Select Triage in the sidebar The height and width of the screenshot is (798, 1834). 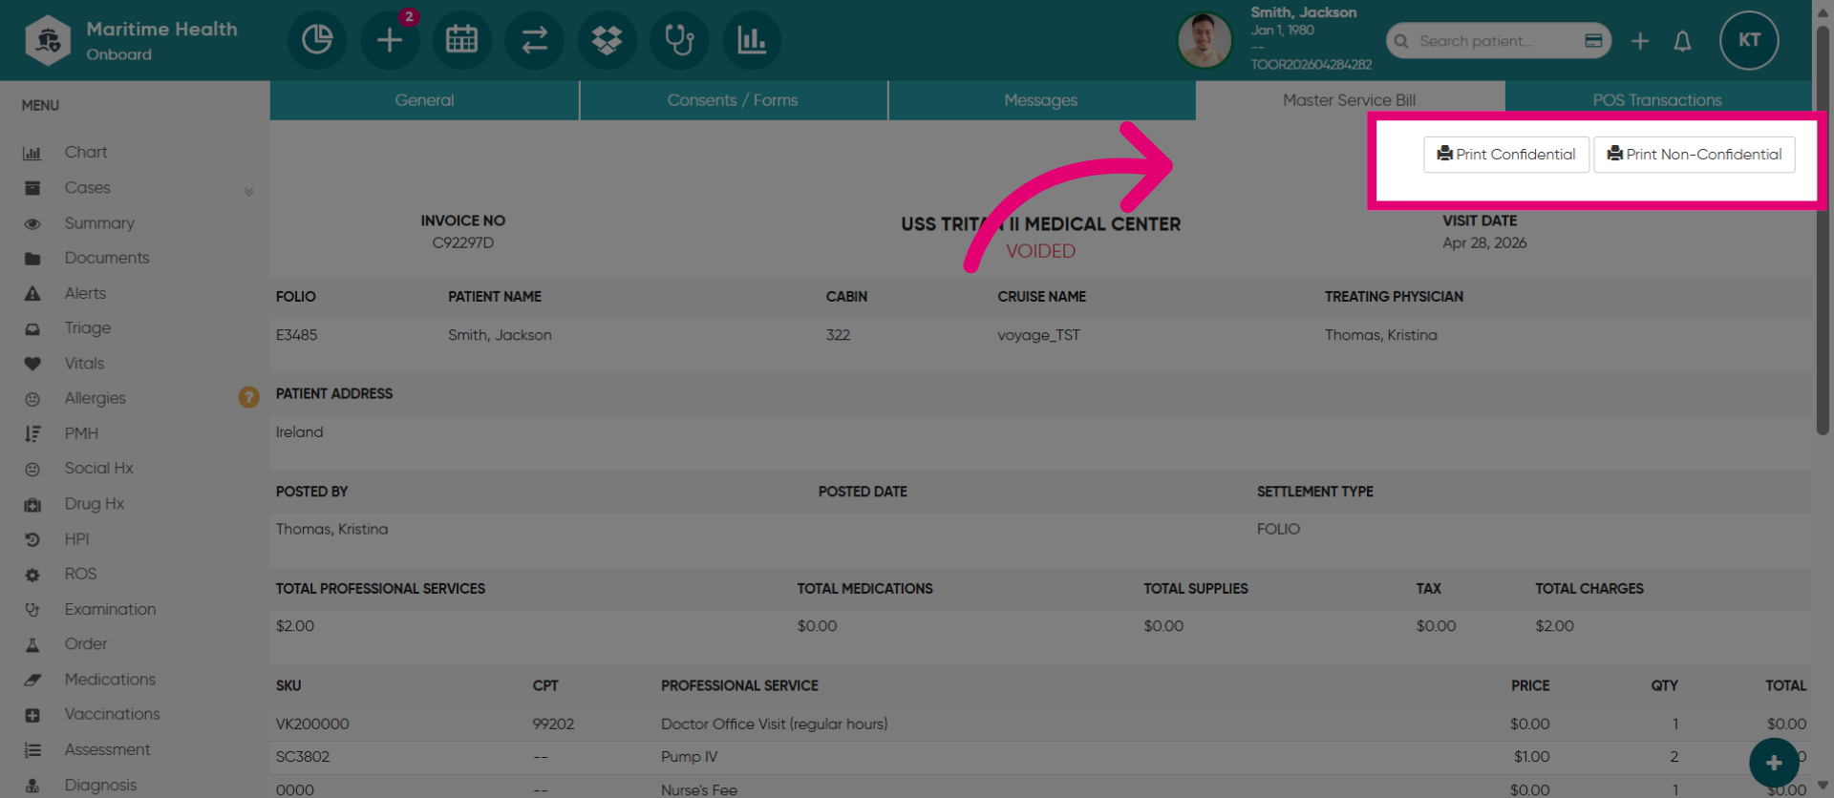click(x=88, y=328)
